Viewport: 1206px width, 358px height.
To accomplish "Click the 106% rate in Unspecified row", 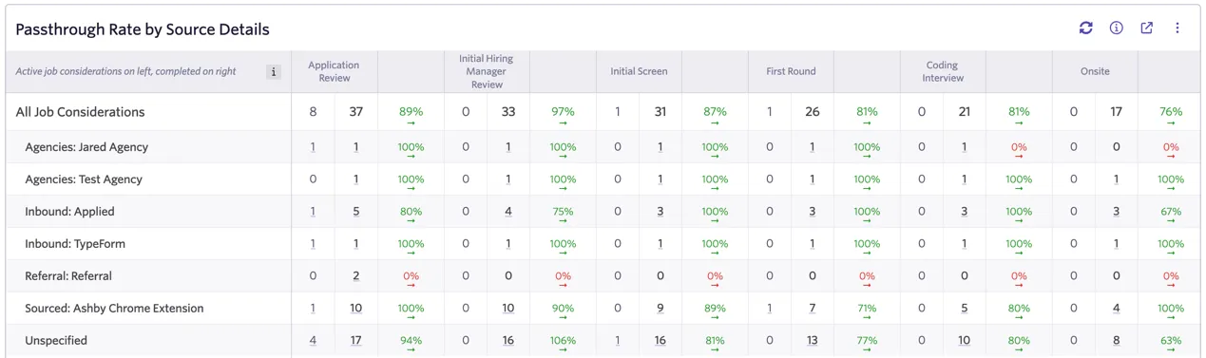I will point(563,341).
